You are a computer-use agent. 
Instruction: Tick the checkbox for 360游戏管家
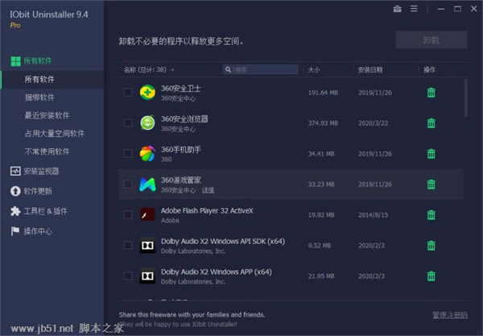tap(128, 185)
